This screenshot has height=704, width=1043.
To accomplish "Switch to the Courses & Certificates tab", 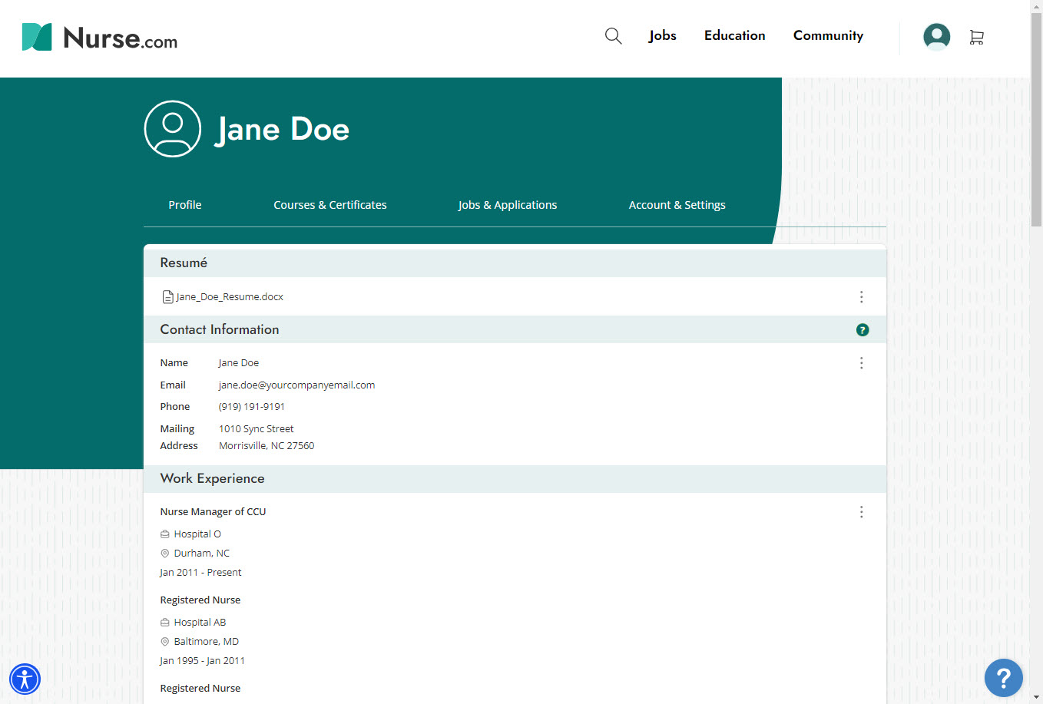I will coord(329,204).
